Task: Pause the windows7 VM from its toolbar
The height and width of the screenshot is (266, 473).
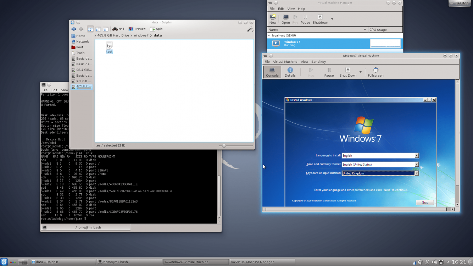Action: pyautogui.click(x=329, y=72)
